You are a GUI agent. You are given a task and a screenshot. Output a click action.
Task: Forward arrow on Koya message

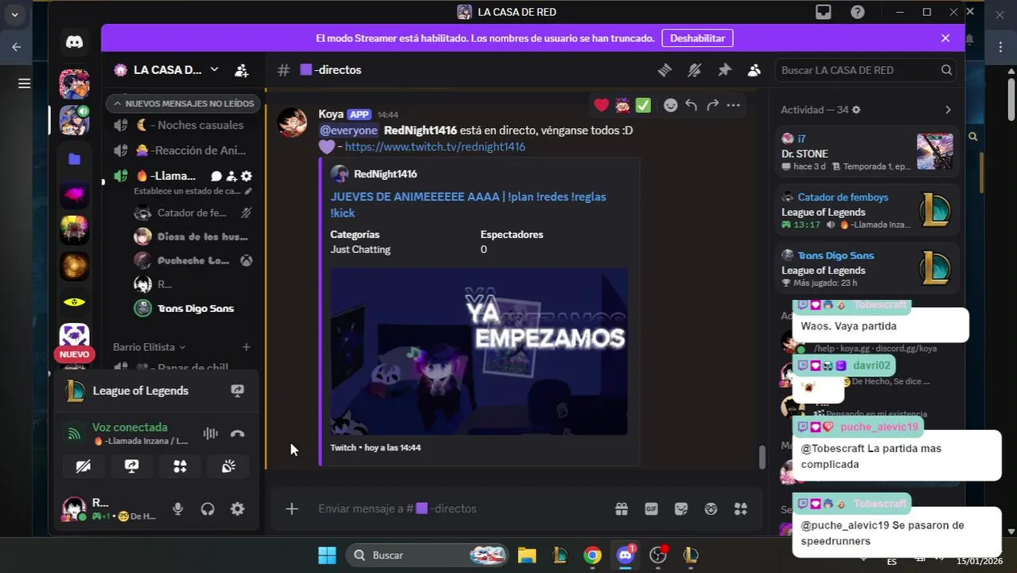[x=713, y=105]
